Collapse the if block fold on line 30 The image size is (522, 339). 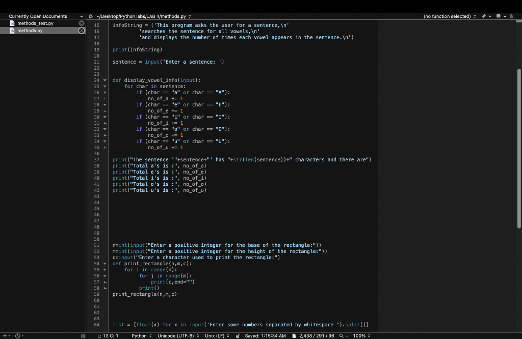[x=105, y=117]
